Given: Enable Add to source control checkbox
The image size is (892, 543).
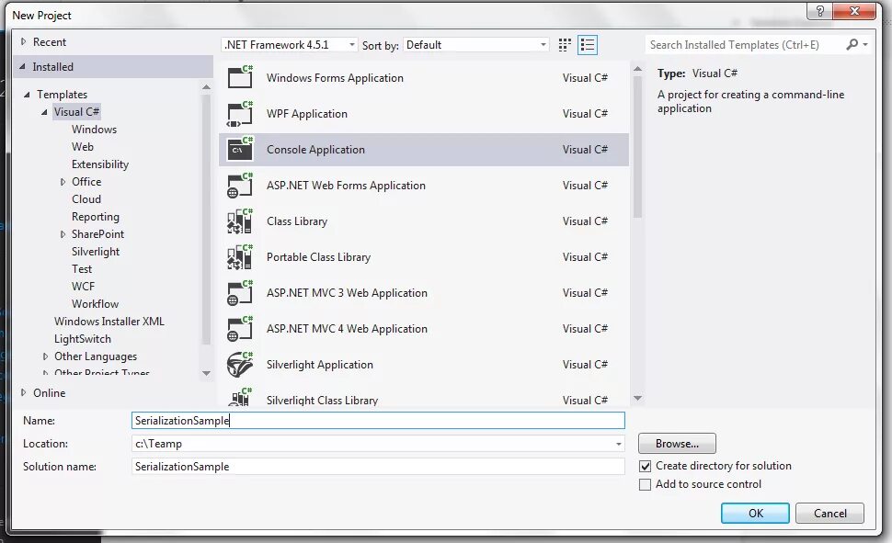Looking at the screenshot, I should point(646,484).
